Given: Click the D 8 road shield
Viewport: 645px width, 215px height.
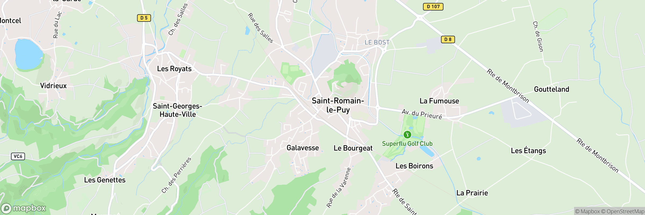Looking at the screenshot, I should [x=448, y=40].
